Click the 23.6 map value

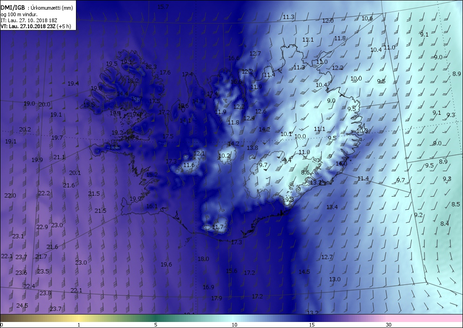pos(21,272)
